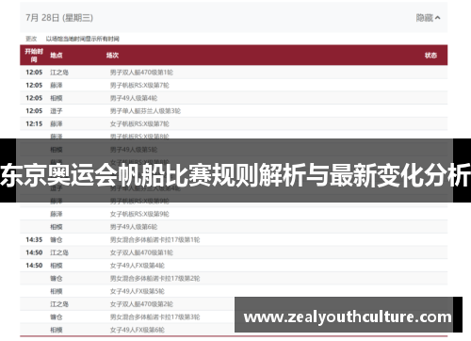Click the 以场馆当地时间显示所有时间 note
This screenshot has width=471, height=341.
[83, 39]
